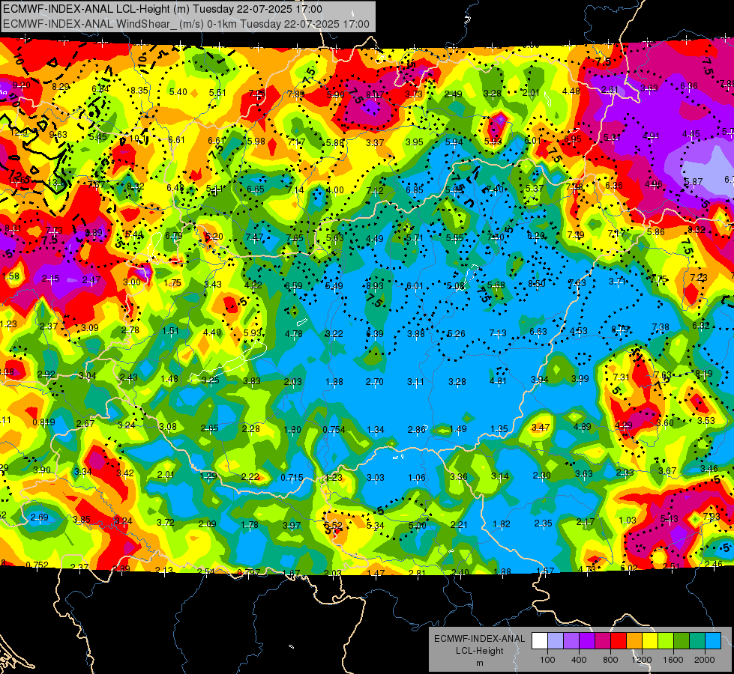Choose the sky-blue legend swatch
This screenshot has width=734, height=674.
713,641
